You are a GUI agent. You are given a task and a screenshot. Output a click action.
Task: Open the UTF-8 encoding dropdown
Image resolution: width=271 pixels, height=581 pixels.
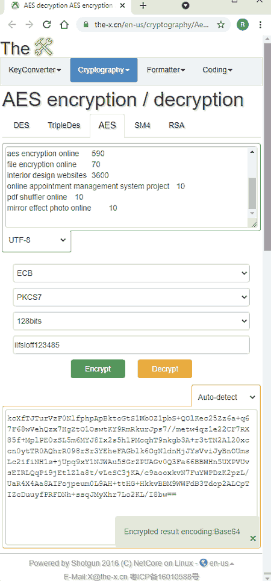[37, 240]
